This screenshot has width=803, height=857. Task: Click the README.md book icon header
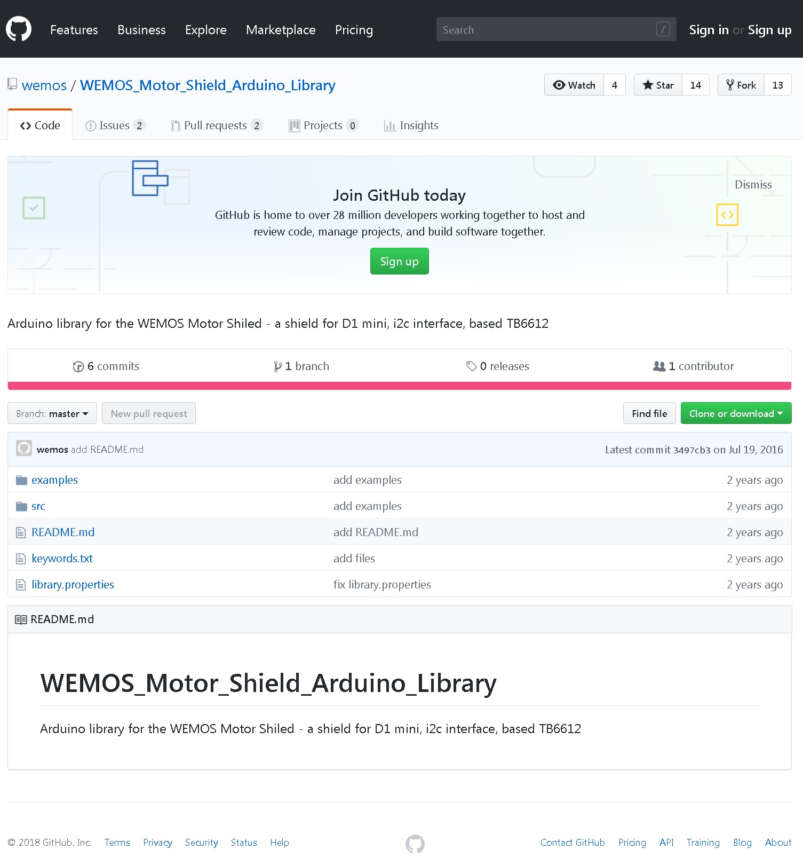(x=21, y=619)
